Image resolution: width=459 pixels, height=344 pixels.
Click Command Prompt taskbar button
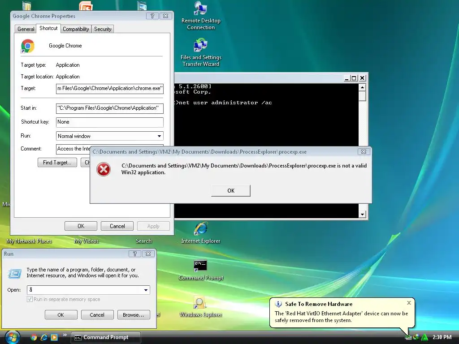coord(105,337)
